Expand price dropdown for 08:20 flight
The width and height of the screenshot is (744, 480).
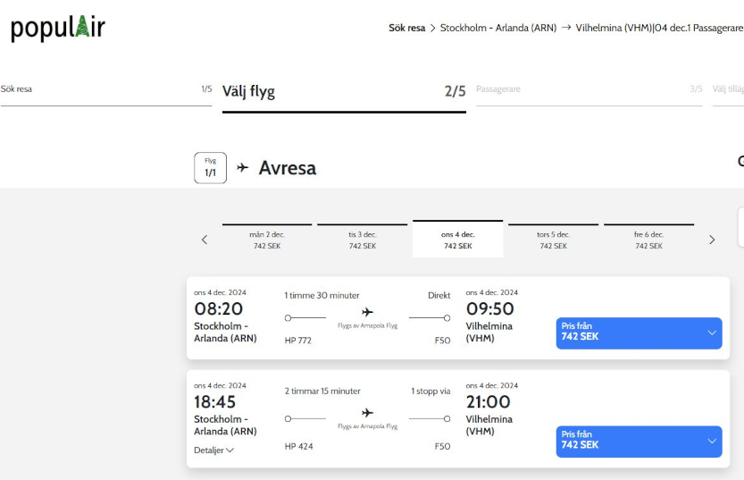click(712, 333)
